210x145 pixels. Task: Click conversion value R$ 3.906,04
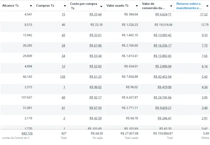point(163,66)
